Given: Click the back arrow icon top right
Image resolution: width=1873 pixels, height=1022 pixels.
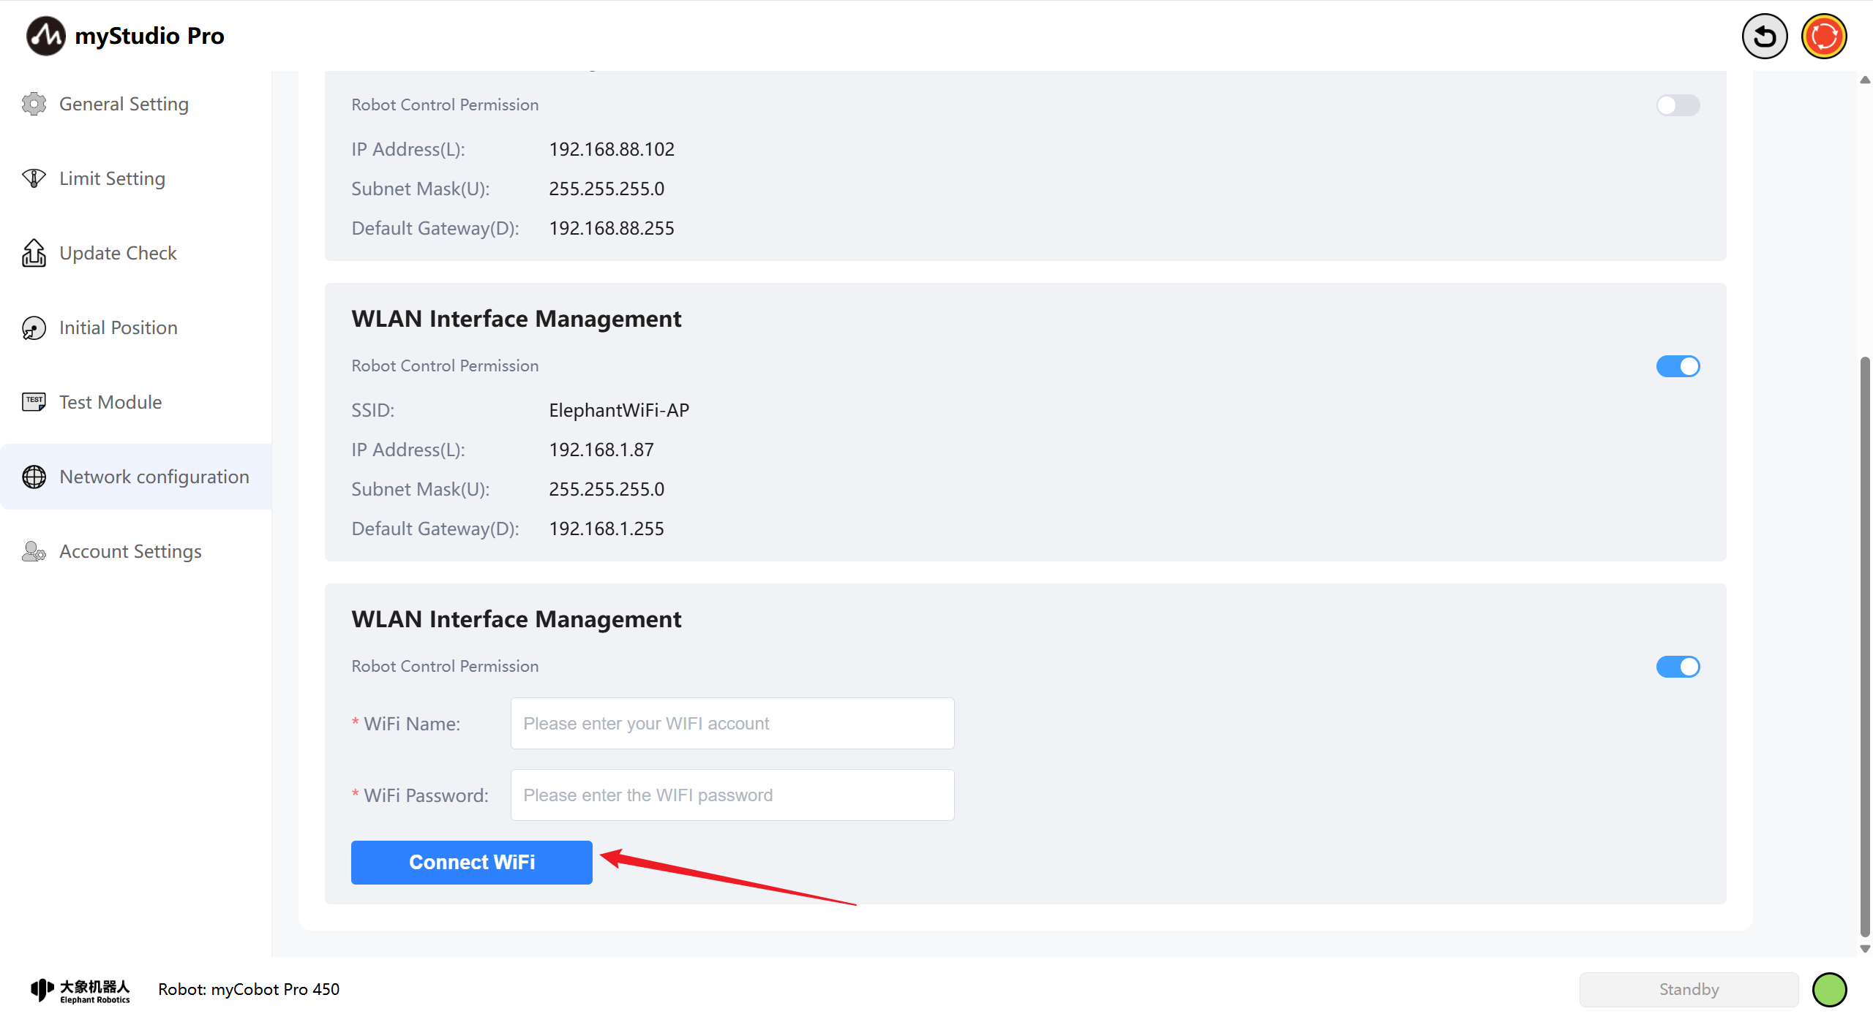Looking at the screenshot, I should (x=1764, y=36).
